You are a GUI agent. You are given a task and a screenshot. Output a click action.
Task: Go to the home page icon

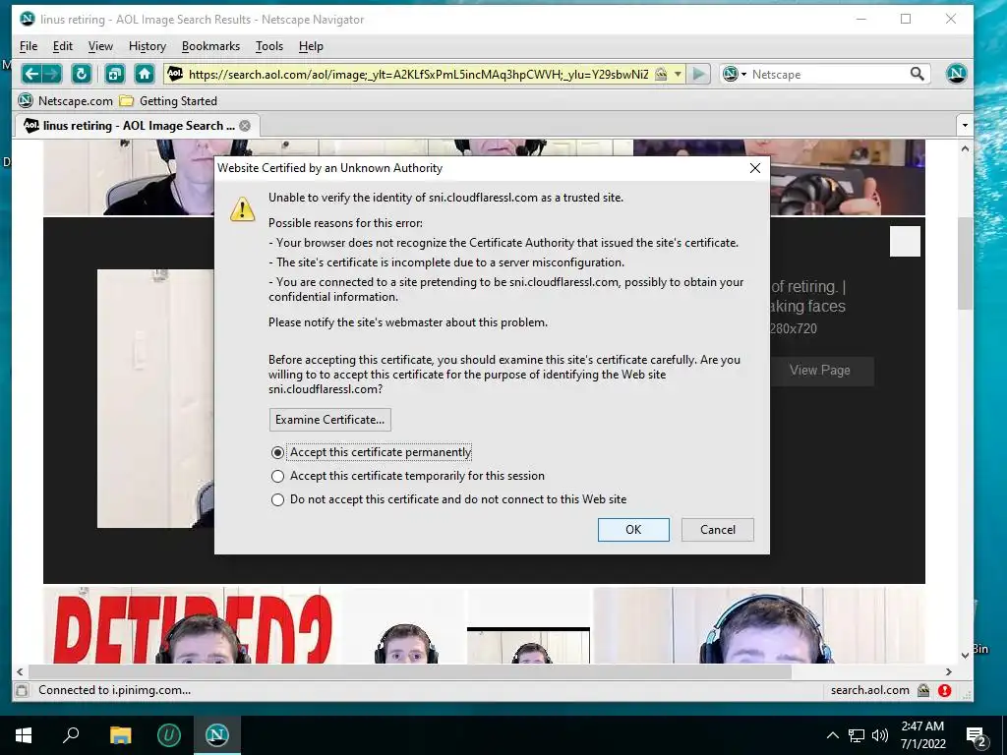[x=145, y=74]
